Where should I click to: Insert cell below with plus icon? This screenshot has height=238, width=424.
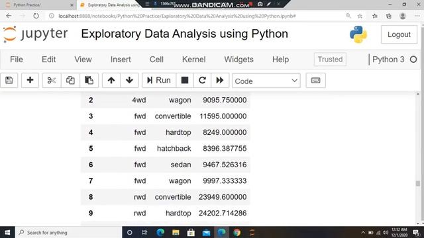pyautogui.click(x=30, y=80)
